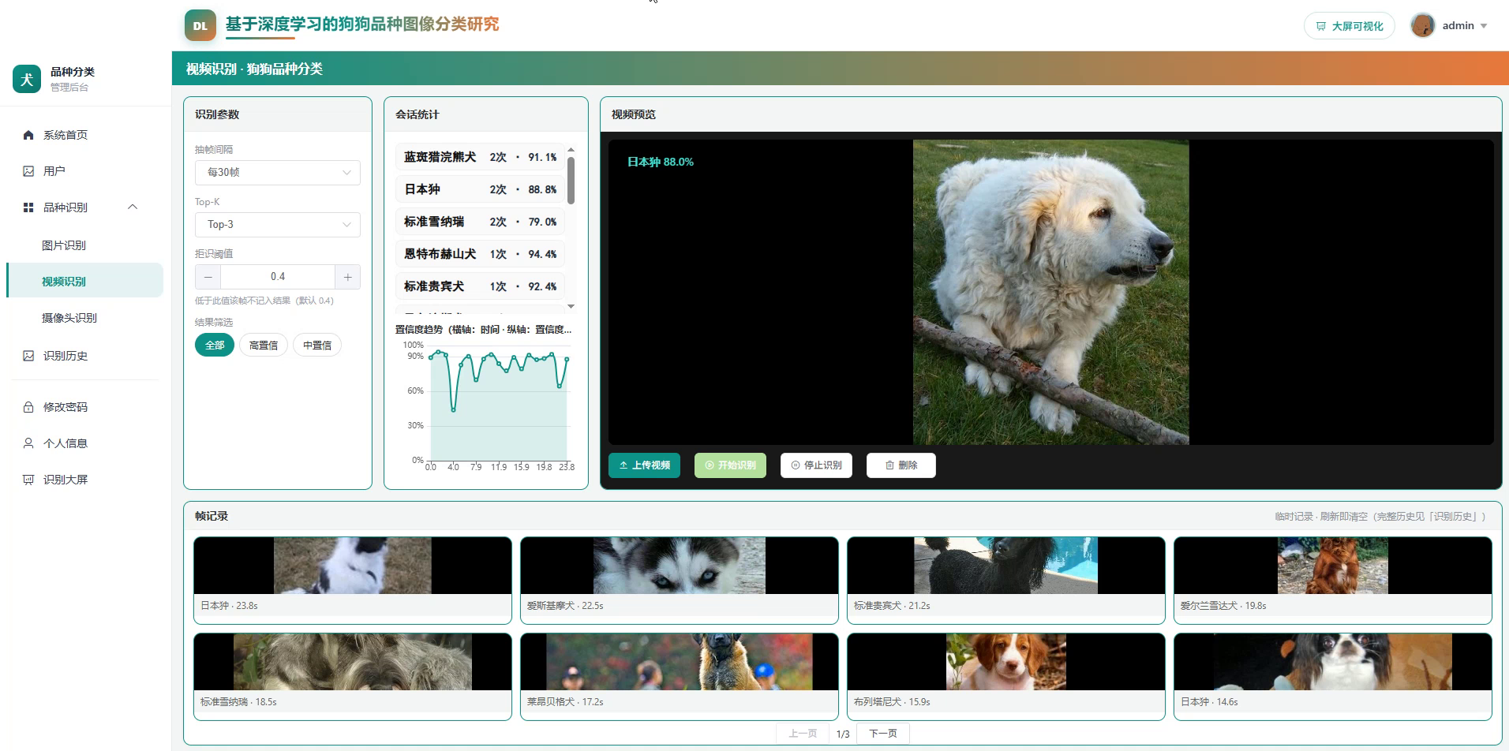The image size is (1509, 751).
Task: Click the trash icon on 删除 button
Action: 889,465
